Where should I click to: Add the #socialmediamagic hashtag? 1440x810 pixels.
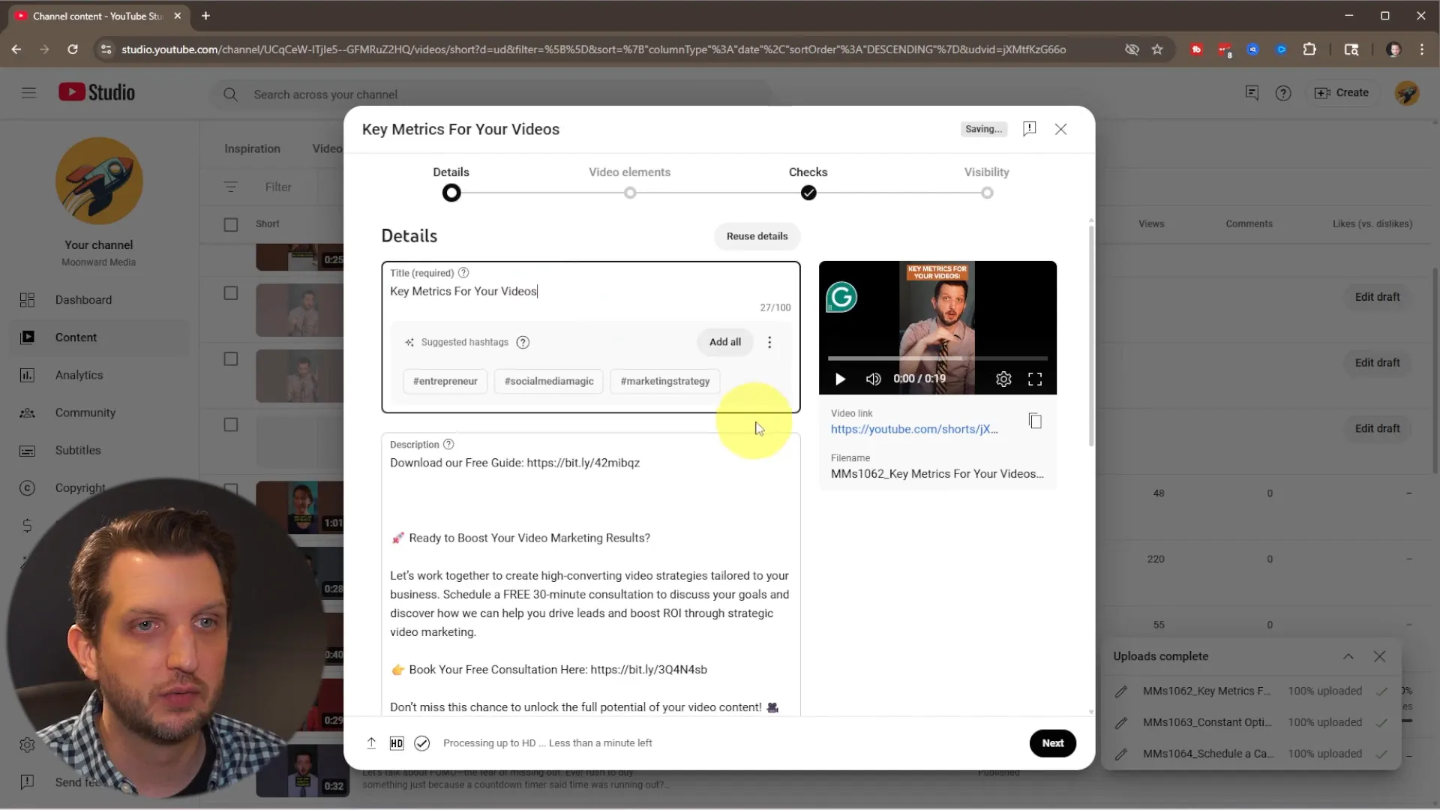coord(549,382)
